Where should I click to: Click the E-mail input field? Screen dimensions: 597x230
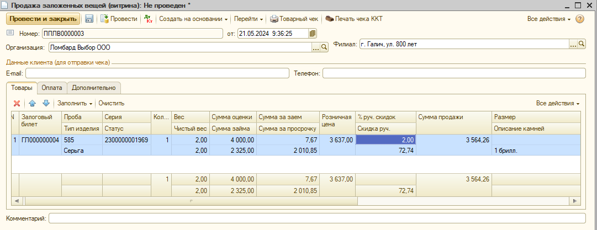click(x=157, y=73)
